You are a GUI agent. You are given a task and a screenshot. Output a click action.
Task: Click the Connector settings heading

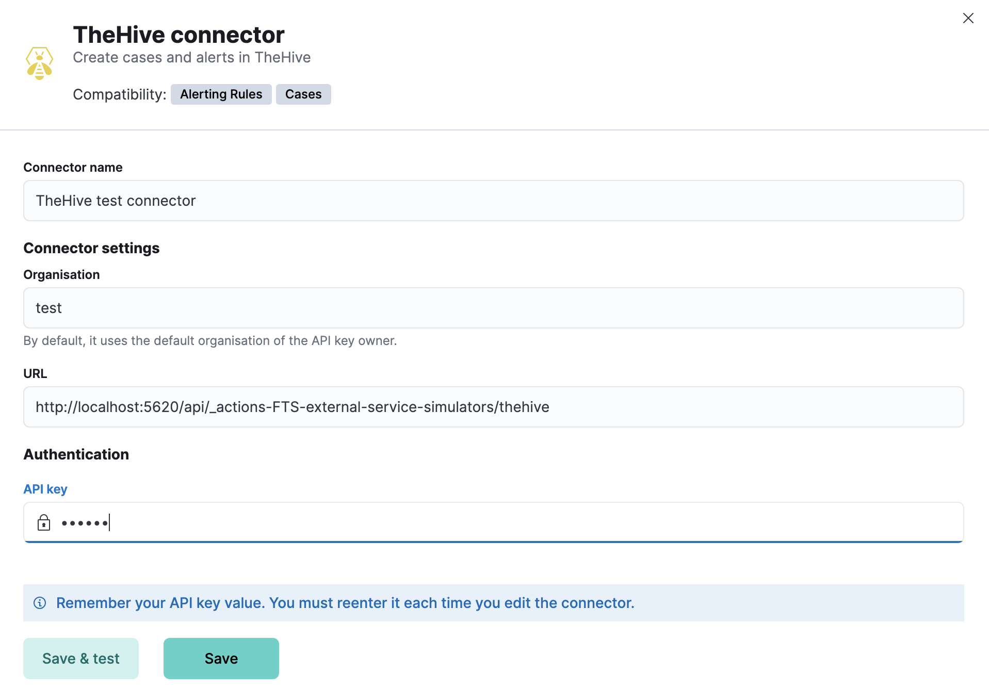[91, 248]
